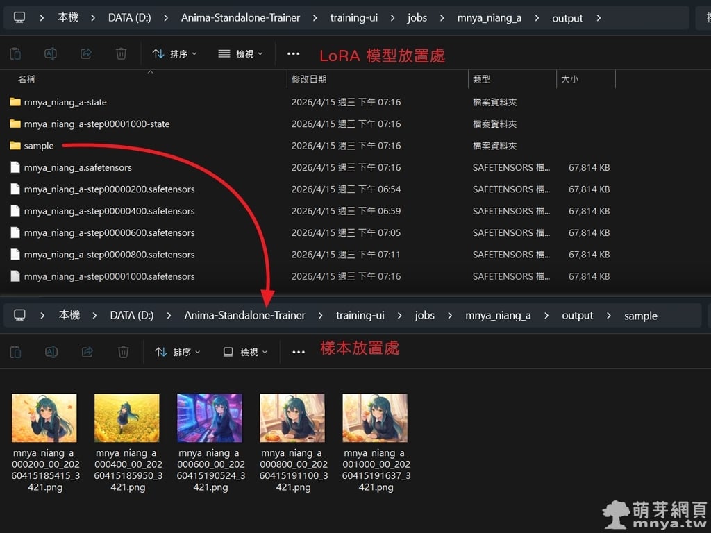Click the share icon in the lower window toolbar

coord(87,352)
